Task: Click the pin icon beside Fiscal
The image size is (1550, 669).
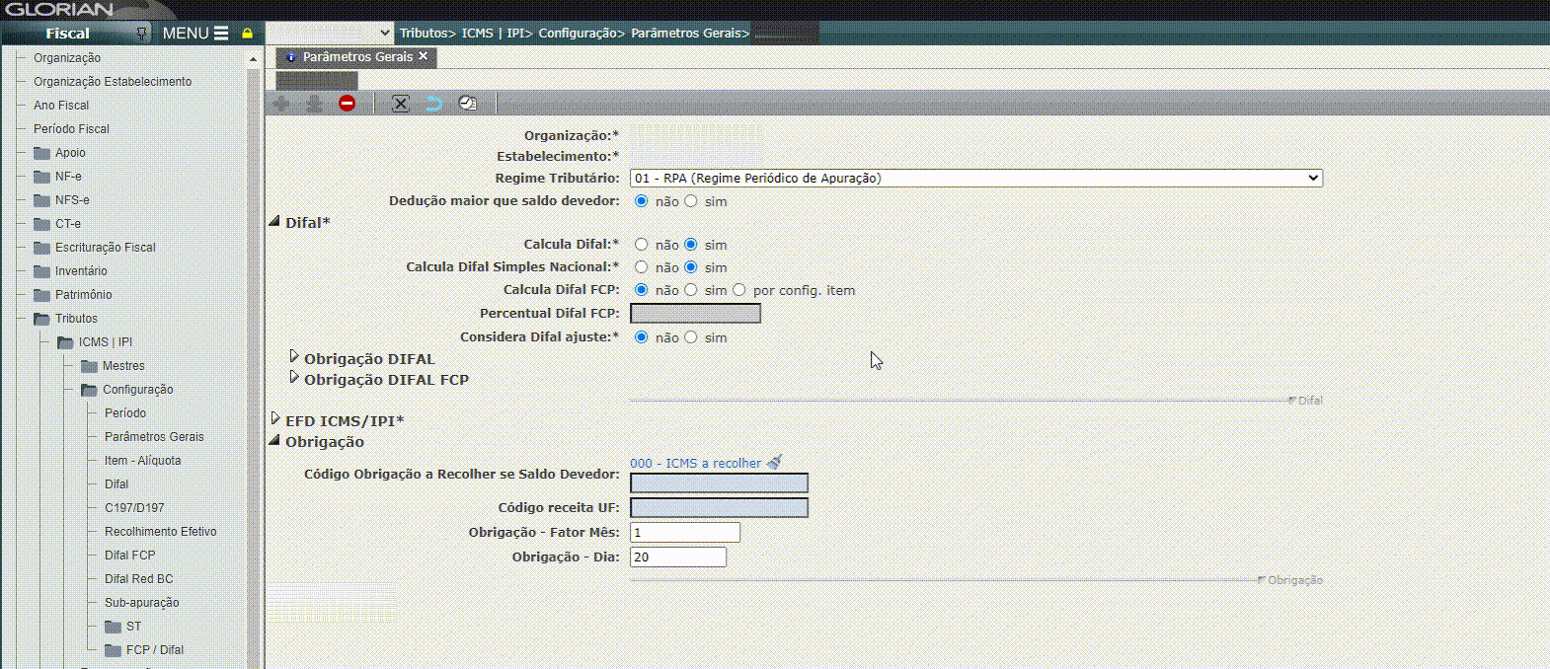Action: [x=141, y=34]
